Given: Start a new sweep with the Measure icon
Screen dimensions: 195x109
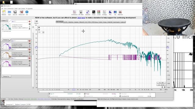Looking at the screenshot, I should [4, 13].
